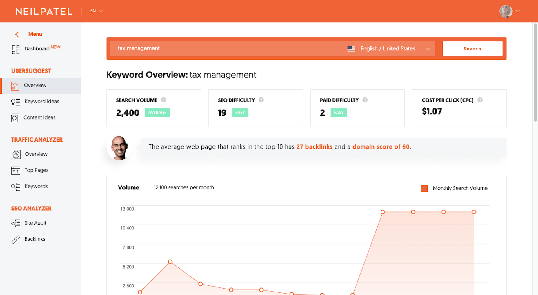Click the Monthly Search Volume label
This screenshot has width=538, height=295.
(x=460, y=188)
